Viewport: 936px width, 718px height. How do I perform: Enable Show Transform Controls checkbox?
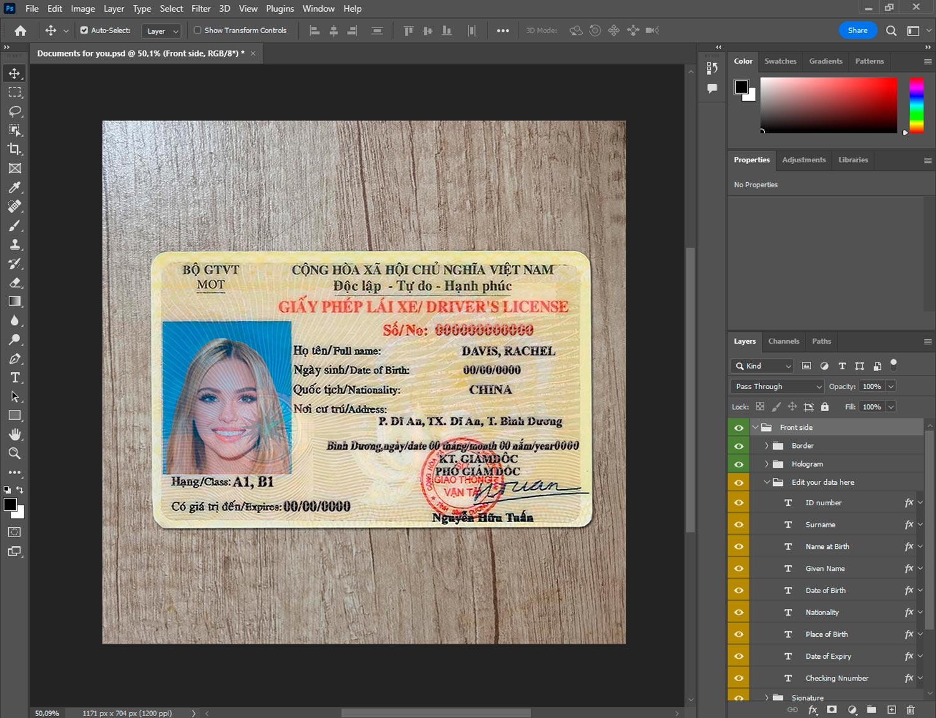[197, 30]
